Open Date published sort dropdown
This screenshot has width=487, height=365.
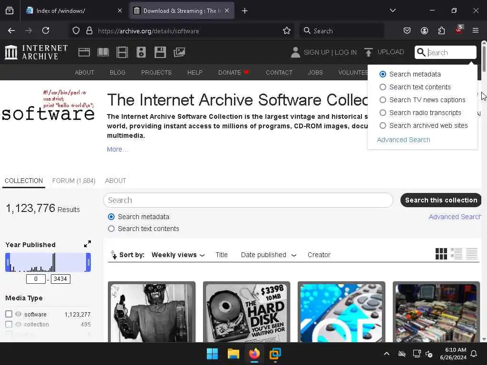click(x=269, y=255)
